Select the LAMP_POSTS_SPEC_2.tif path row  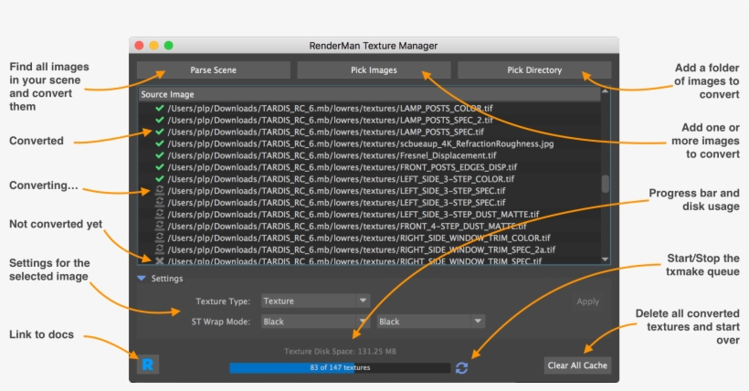370,120
